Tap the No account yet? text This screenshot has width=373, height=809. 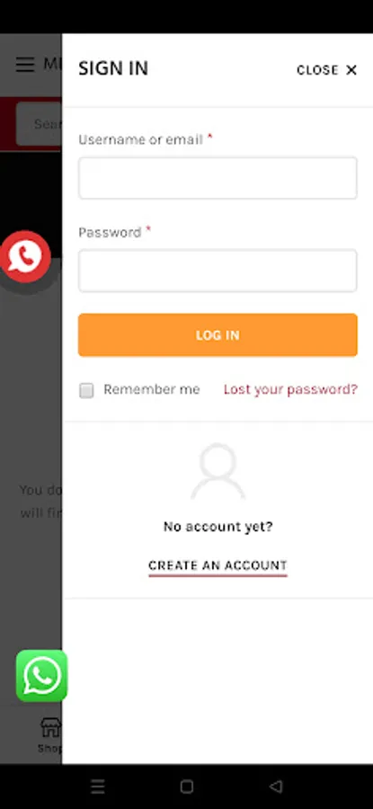[218, 527]
